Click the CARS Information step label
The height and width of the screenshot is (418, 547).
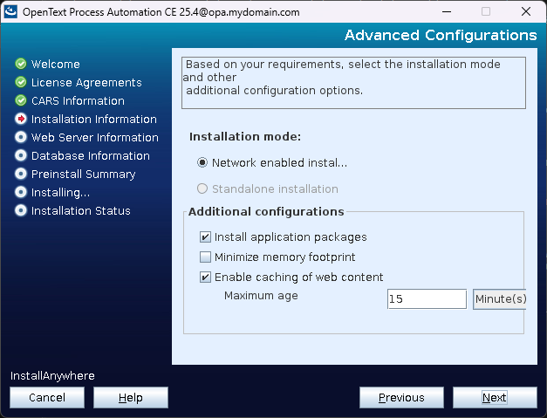coord(78,101)
